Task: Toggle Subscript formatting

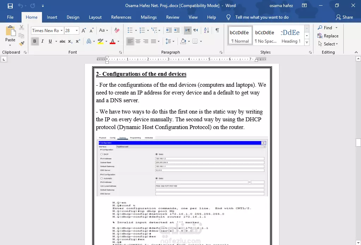Action: (70, 41)
